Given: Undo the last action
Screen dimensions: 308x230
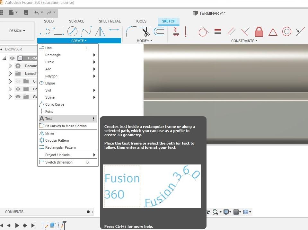Looking at the screenshot, I should (37, 13).
